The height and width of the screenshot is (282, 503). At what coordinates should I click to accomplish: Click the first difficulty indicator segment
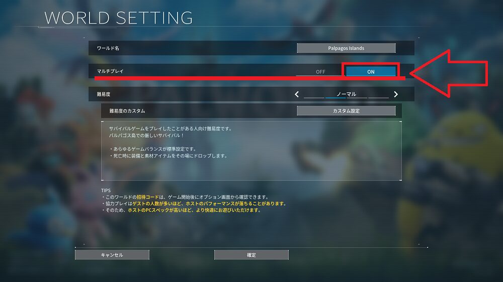coord(314,98)
